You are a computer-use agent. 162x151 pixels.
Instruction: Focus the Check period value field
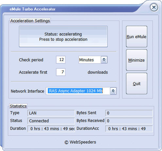click(61, 60)
